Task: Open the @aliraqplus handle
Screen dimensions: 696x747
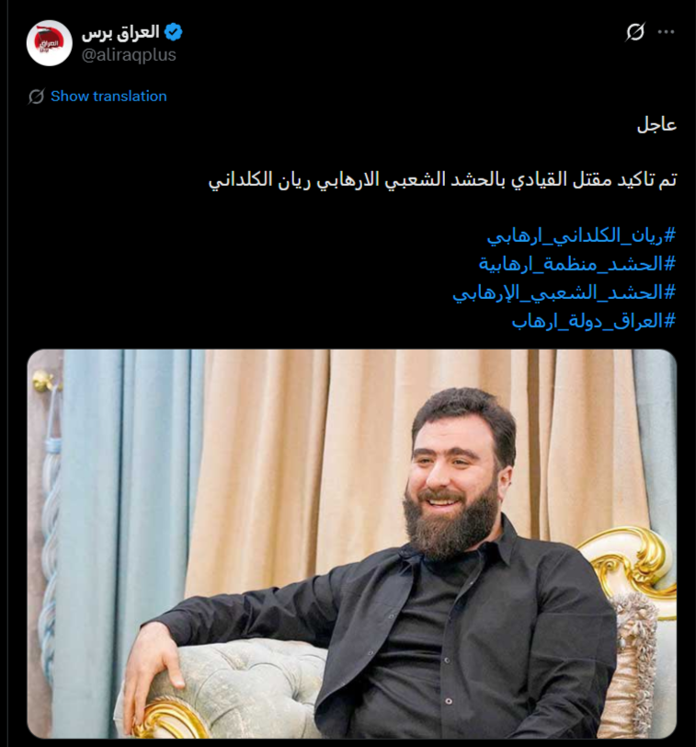Action: 129,55
